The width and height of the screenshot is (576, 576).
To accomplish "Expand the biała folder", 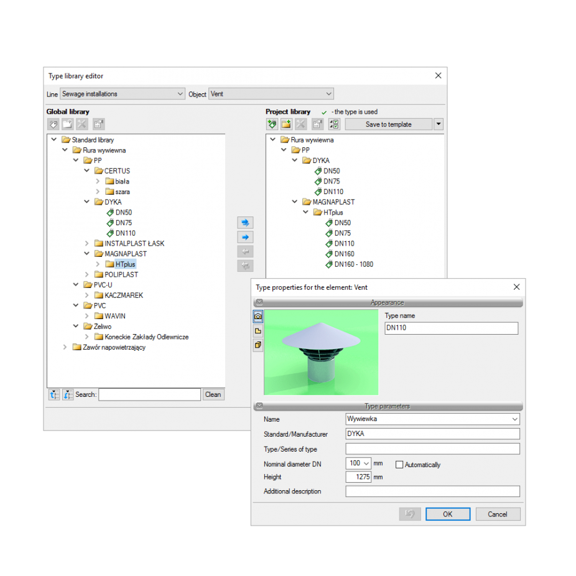I will (98, 182).
